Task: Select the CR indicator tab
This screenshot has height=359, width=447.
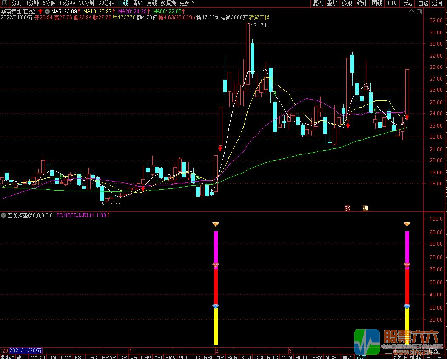Action: pyautogui.click(x=123, y=357)
